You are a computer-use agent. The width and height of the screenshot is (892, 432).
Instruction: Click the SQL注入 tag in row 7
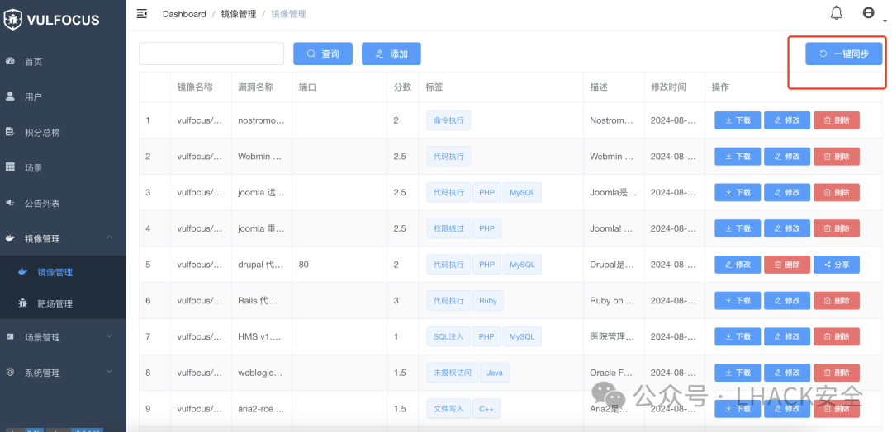(x=448, y=336)
